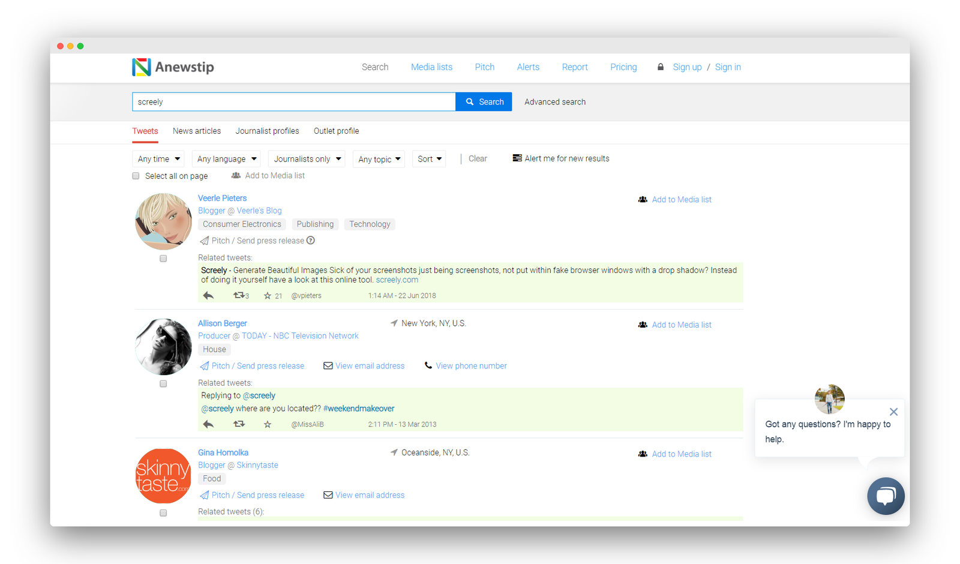This screenshot has width=960, height=564.
Task: Select Veerle Pieters' result checkbox
Action: (163, 259)
